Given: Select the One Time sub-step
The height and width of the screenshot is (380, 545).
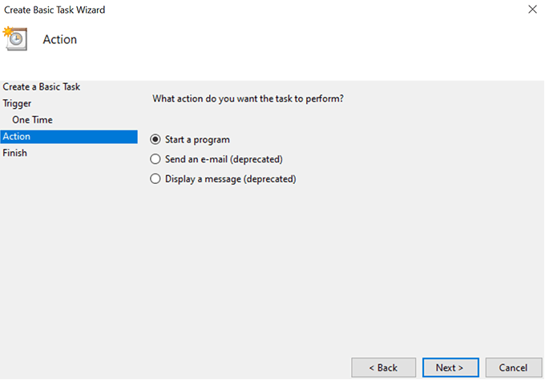Looking at the screenshot, I should click(32, 120).
